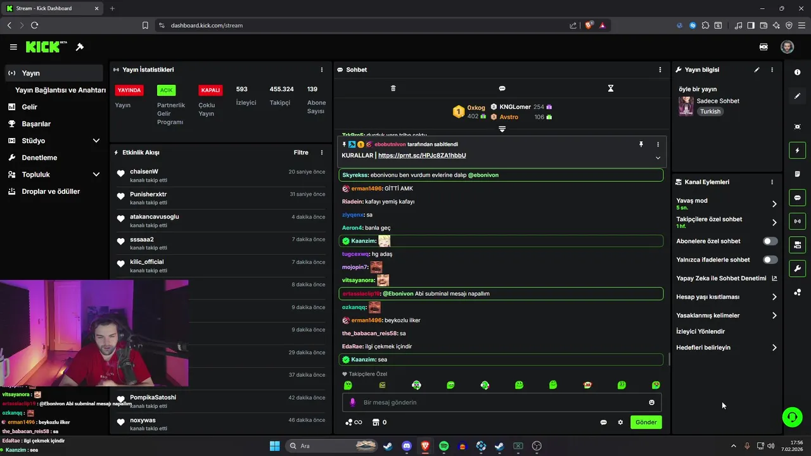Toggle Yalnızca ifadelerle sohbet switch
The image size is (811, 456).
(770, 260)
